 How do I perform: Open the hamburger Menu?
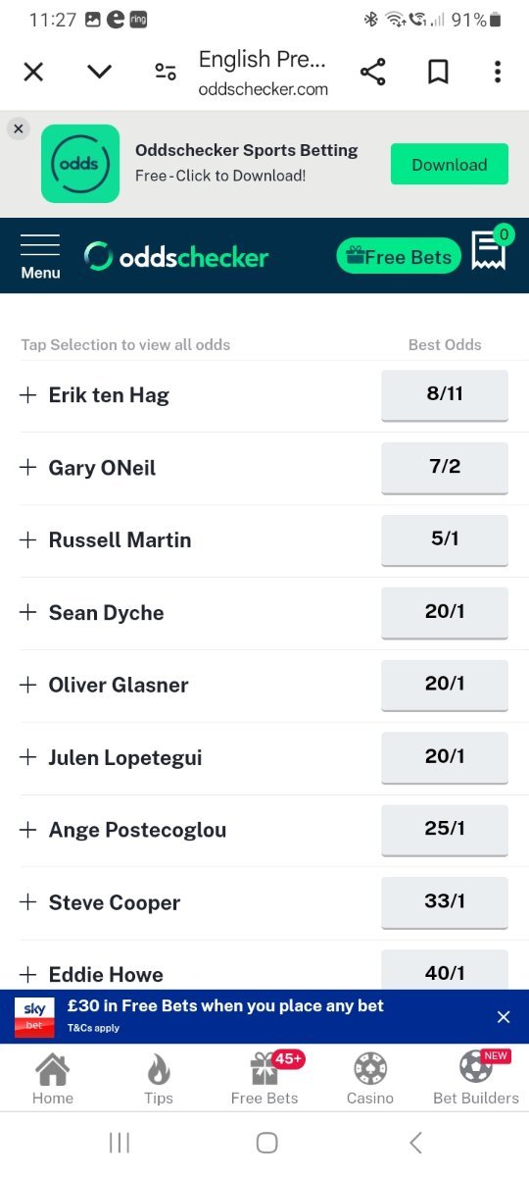click(40, 257)
